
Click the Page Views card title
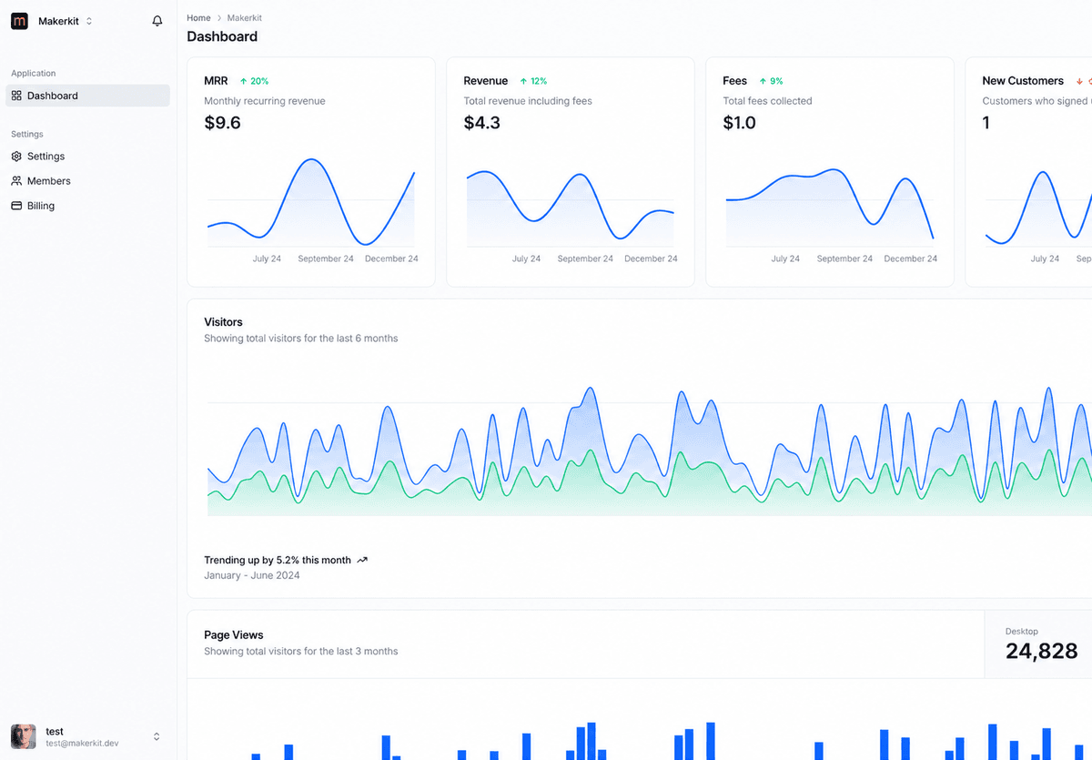click(x=234, y=635)
